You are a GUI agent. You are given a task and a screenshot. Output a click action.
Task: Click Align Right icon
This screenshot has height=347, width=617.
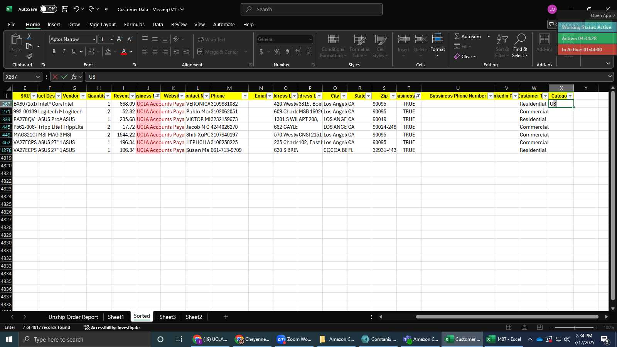coord(165,52)
